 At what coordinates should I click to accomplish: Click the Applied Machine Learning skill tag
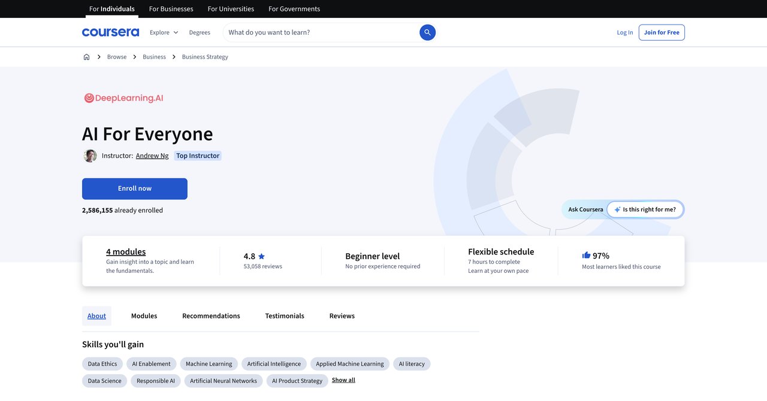(x=350, y=364)
